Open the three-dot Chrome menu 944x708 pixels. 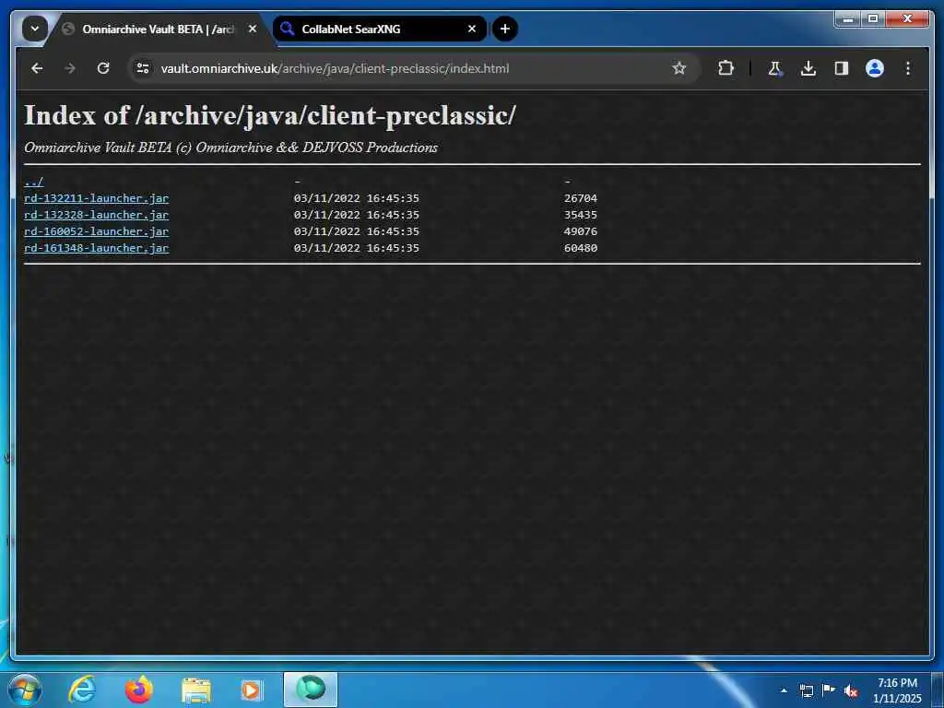908,68
